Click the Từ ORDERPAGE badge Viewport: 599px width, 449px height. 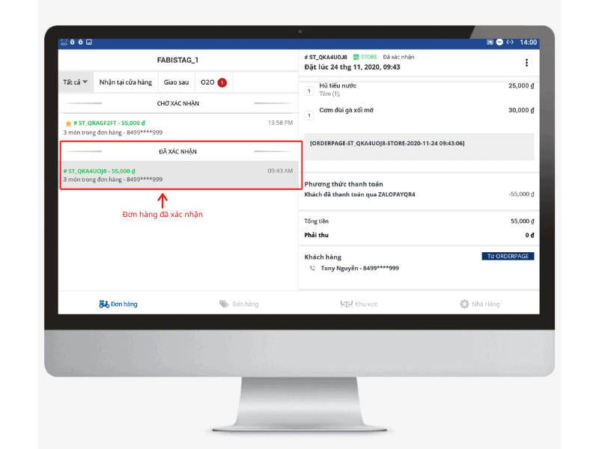(507, 256)
